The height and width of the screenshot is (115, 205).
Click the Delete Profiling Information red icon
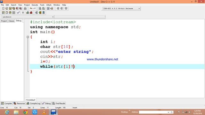pos(31,13)
